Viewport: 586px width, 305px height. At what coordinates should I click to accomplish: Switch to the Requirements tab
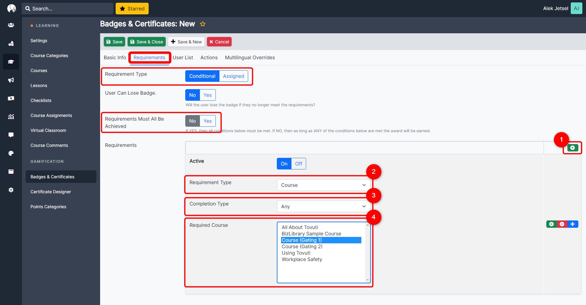pyautogui.click(x=149, y=57)
